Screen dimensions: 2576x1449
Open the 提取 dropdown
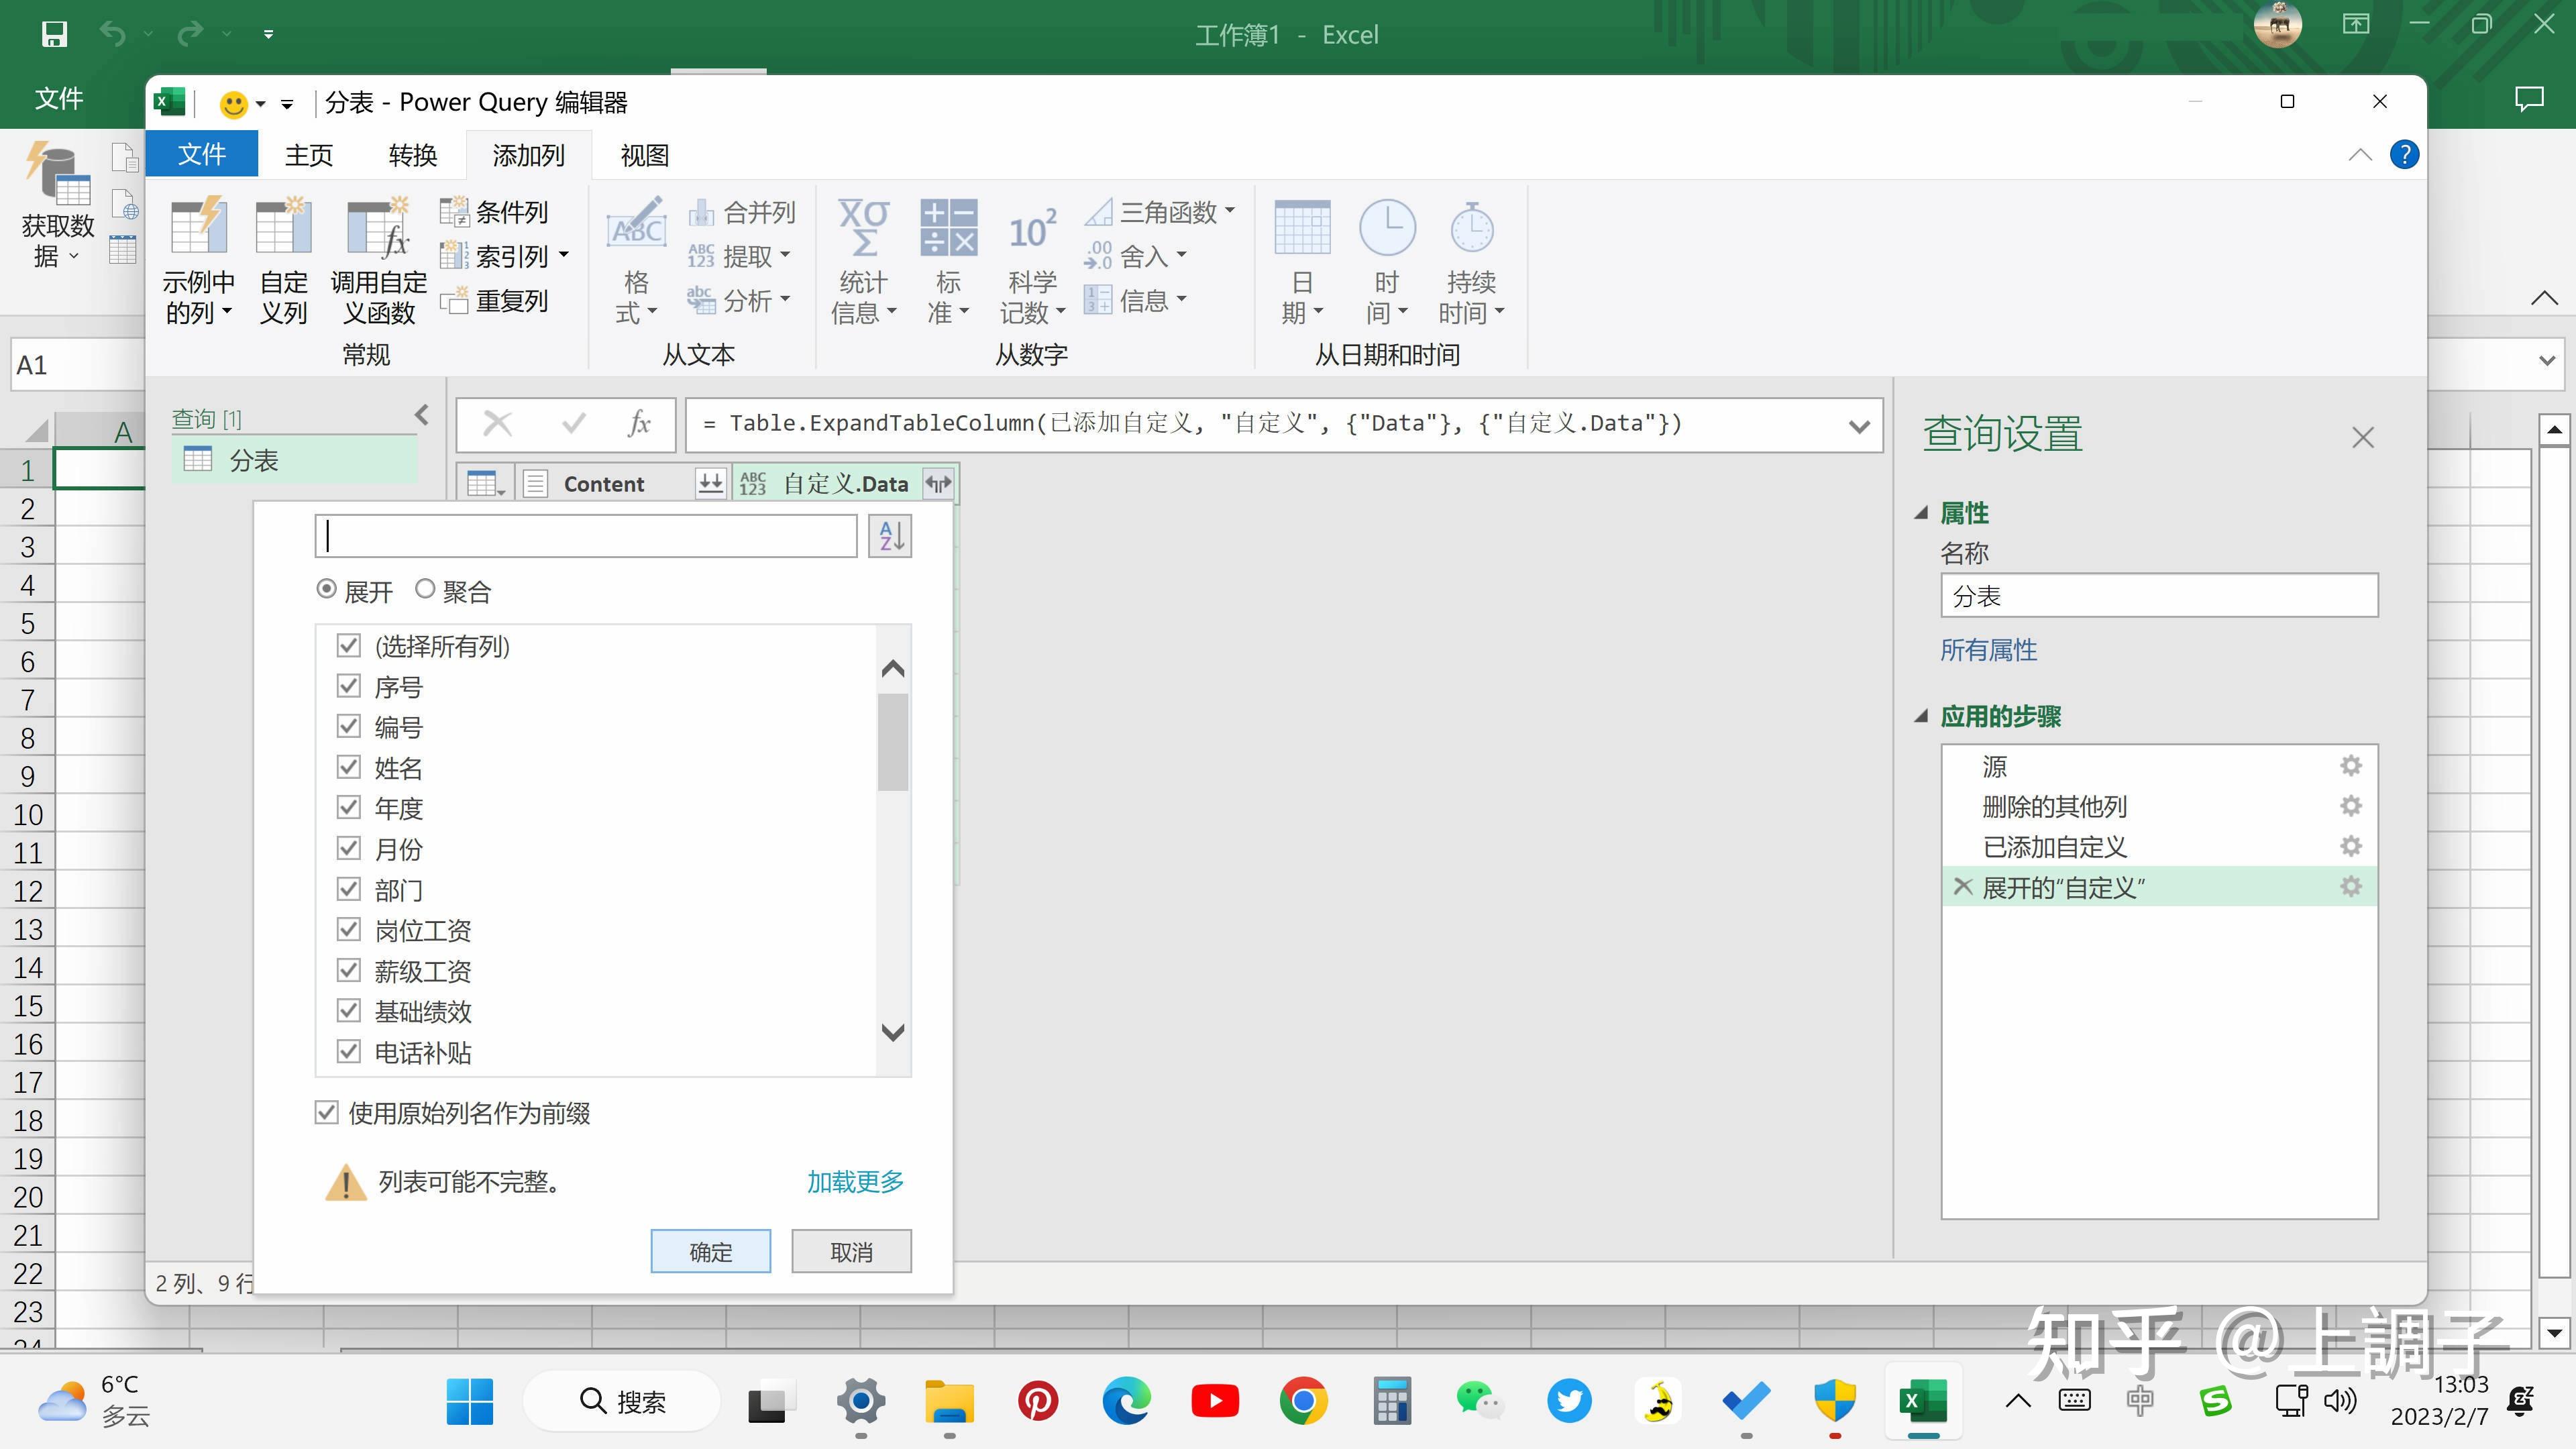(785, 256)
